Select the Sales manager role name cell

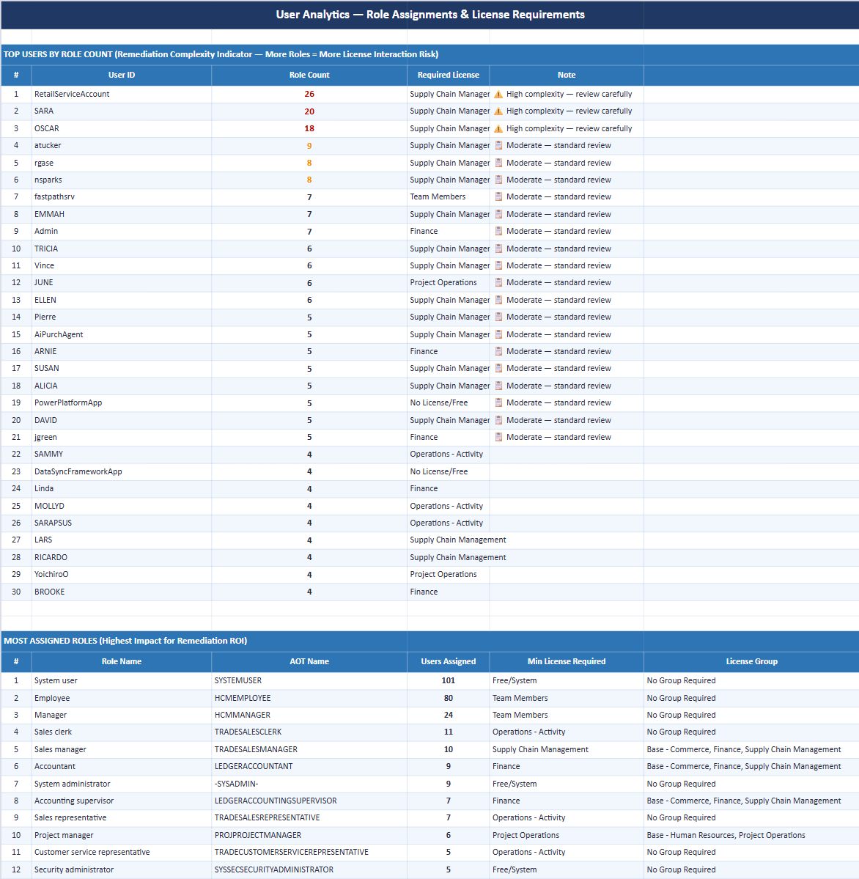pos(60,749)
